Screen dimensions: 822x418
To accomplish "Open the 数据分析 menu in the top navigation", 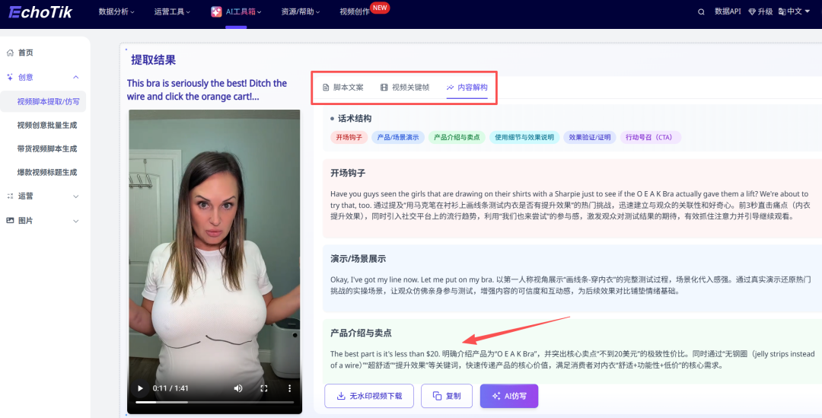I will point(116,11).
